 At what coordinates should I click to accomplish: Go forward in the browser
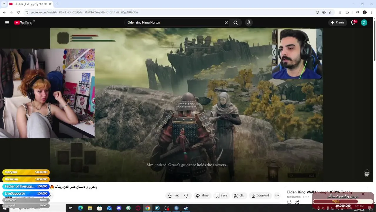(x=11, y=12)
